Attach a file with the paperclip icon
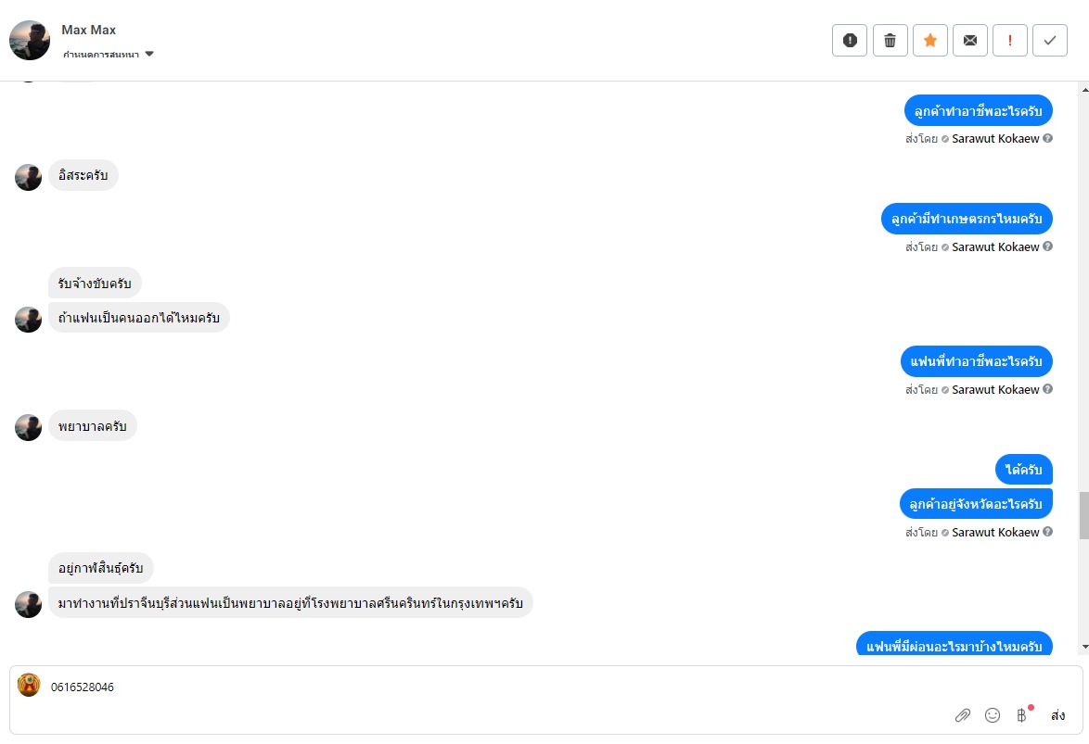The height and width of the screenshot is (744, 1089). click(963, 715)
